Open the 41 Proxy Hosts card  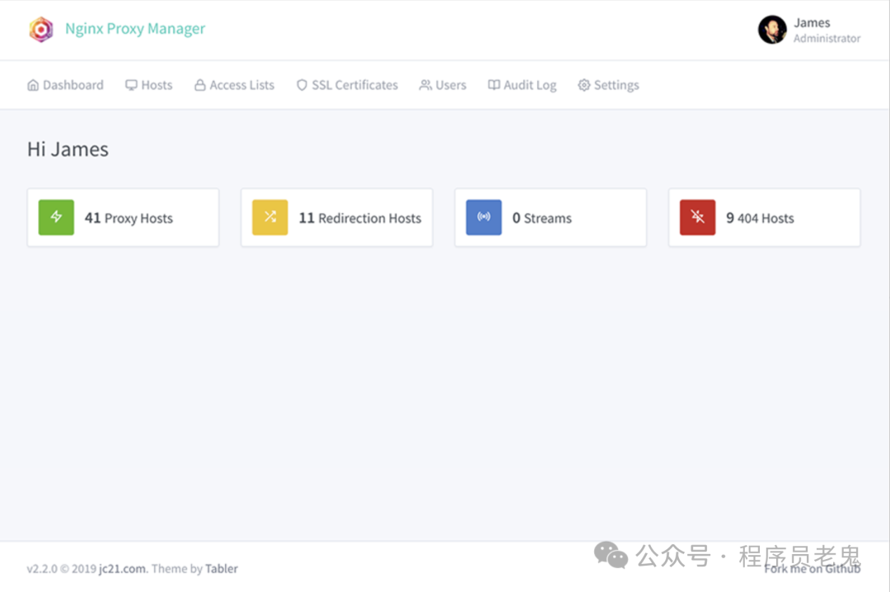(x=123, y=217)
